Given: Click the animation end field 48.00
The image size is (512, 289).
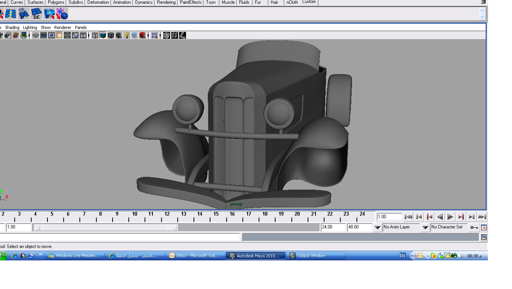Looking at the screenshot, I should pos(359,227).
